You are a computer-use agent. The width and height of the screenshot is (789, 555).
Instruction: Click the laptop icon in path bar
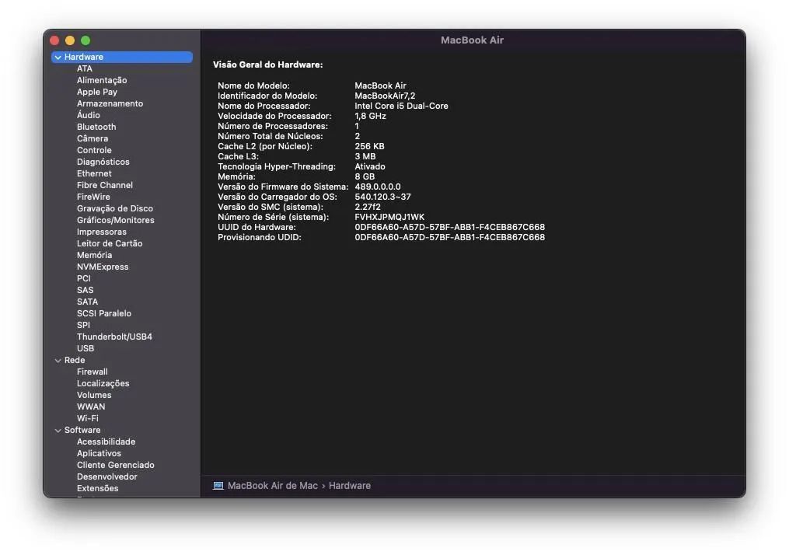point(218,486)
